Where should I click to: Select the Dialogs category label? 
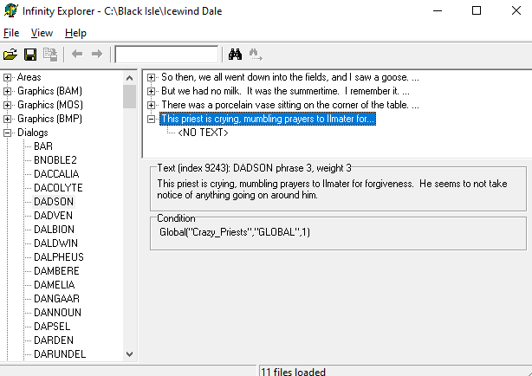click(x=33, y=133)
